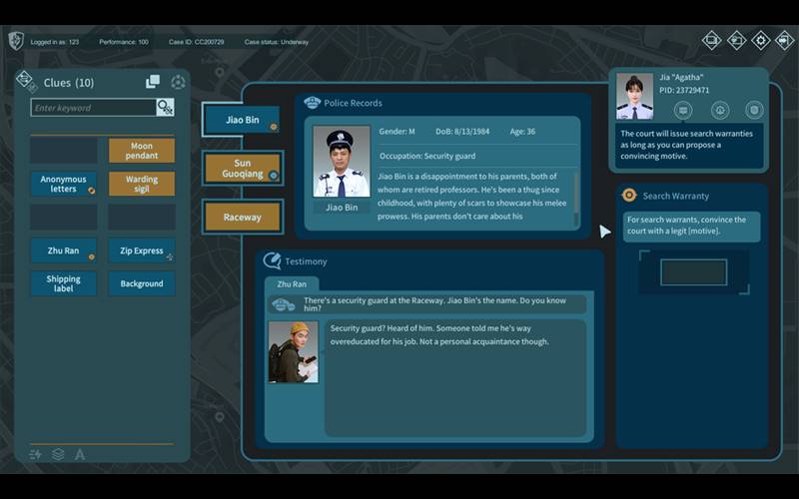Click the keyword search magnifier icon

165,108
